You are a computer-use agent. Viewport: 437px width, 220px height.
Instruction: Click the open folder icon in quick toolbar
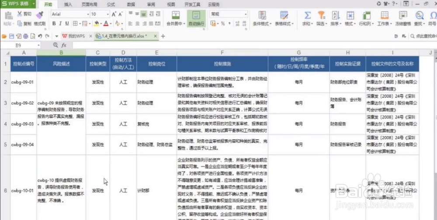tap(4, 36)
